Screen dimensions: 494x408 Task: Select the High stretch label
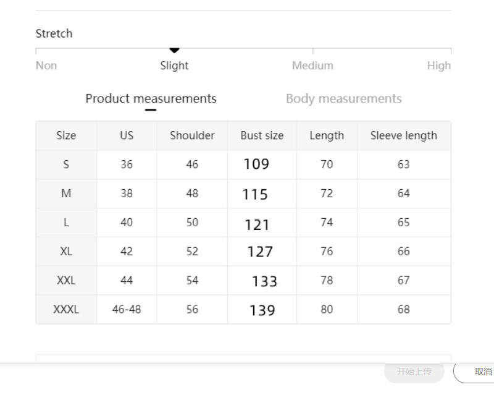tap(438, 66)
